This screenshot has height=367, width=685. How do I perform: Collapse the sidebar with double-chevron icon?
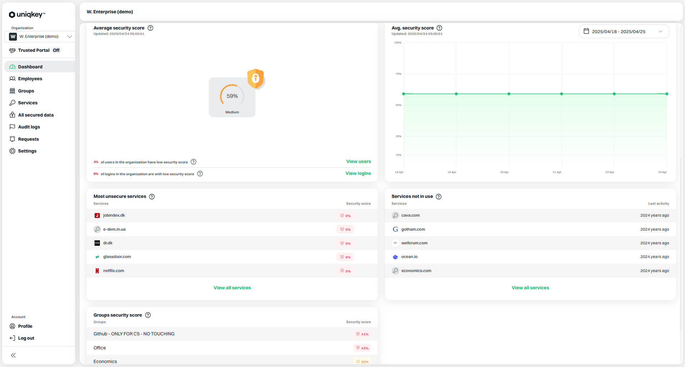(x=13, y=355)
